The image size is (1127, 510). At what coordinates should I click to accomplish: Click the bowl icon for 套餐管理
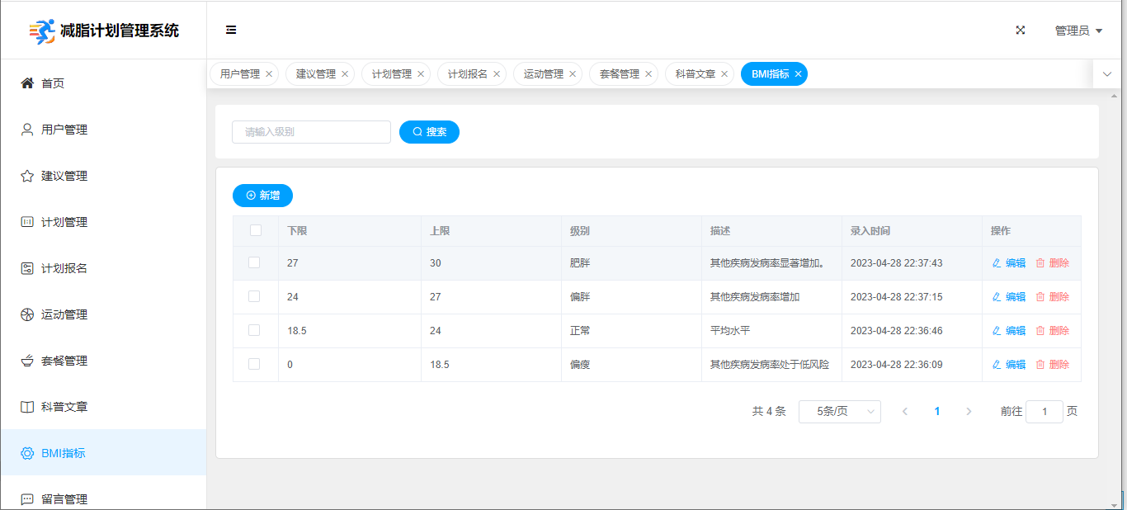click(27, 361)
